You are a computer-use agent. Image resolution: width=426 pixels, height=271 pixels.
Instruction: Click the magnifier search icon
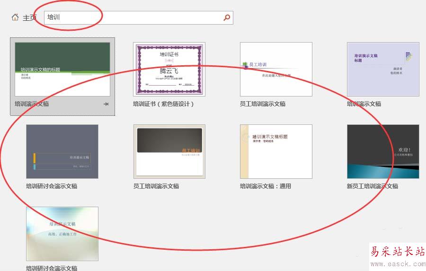coord(227,17)
